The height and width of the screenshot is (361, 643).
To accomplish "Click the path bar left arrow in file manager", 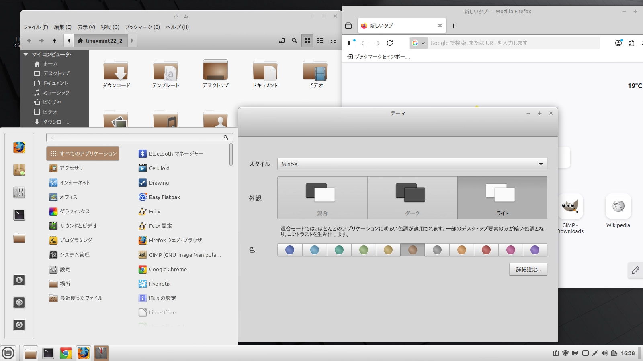I will pyautogui.click(x=69, y=41).
